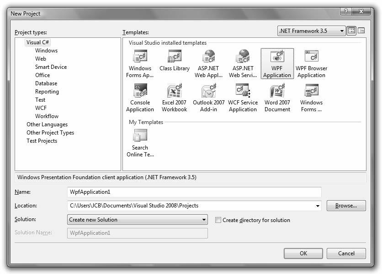Choose the WCF project type

(41, 108)
